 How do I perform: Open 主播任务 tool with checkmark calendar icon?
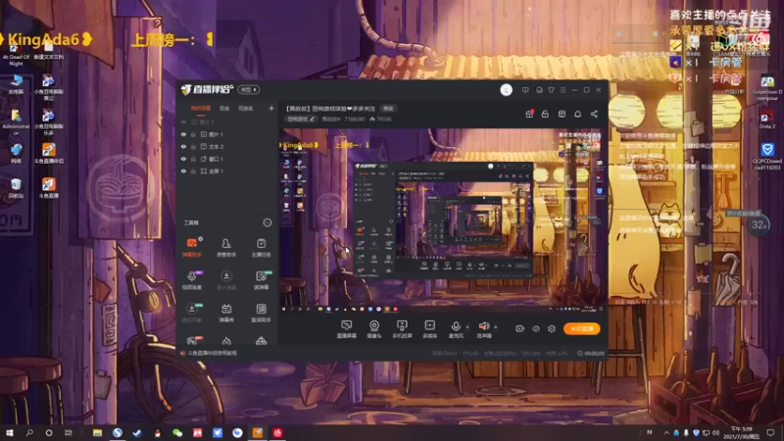261,248
